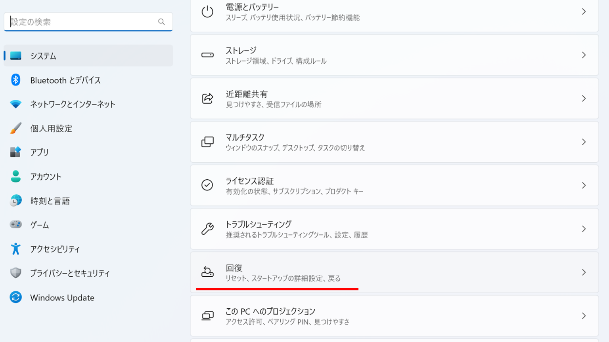Click the power and battery icon

point(207,11)
